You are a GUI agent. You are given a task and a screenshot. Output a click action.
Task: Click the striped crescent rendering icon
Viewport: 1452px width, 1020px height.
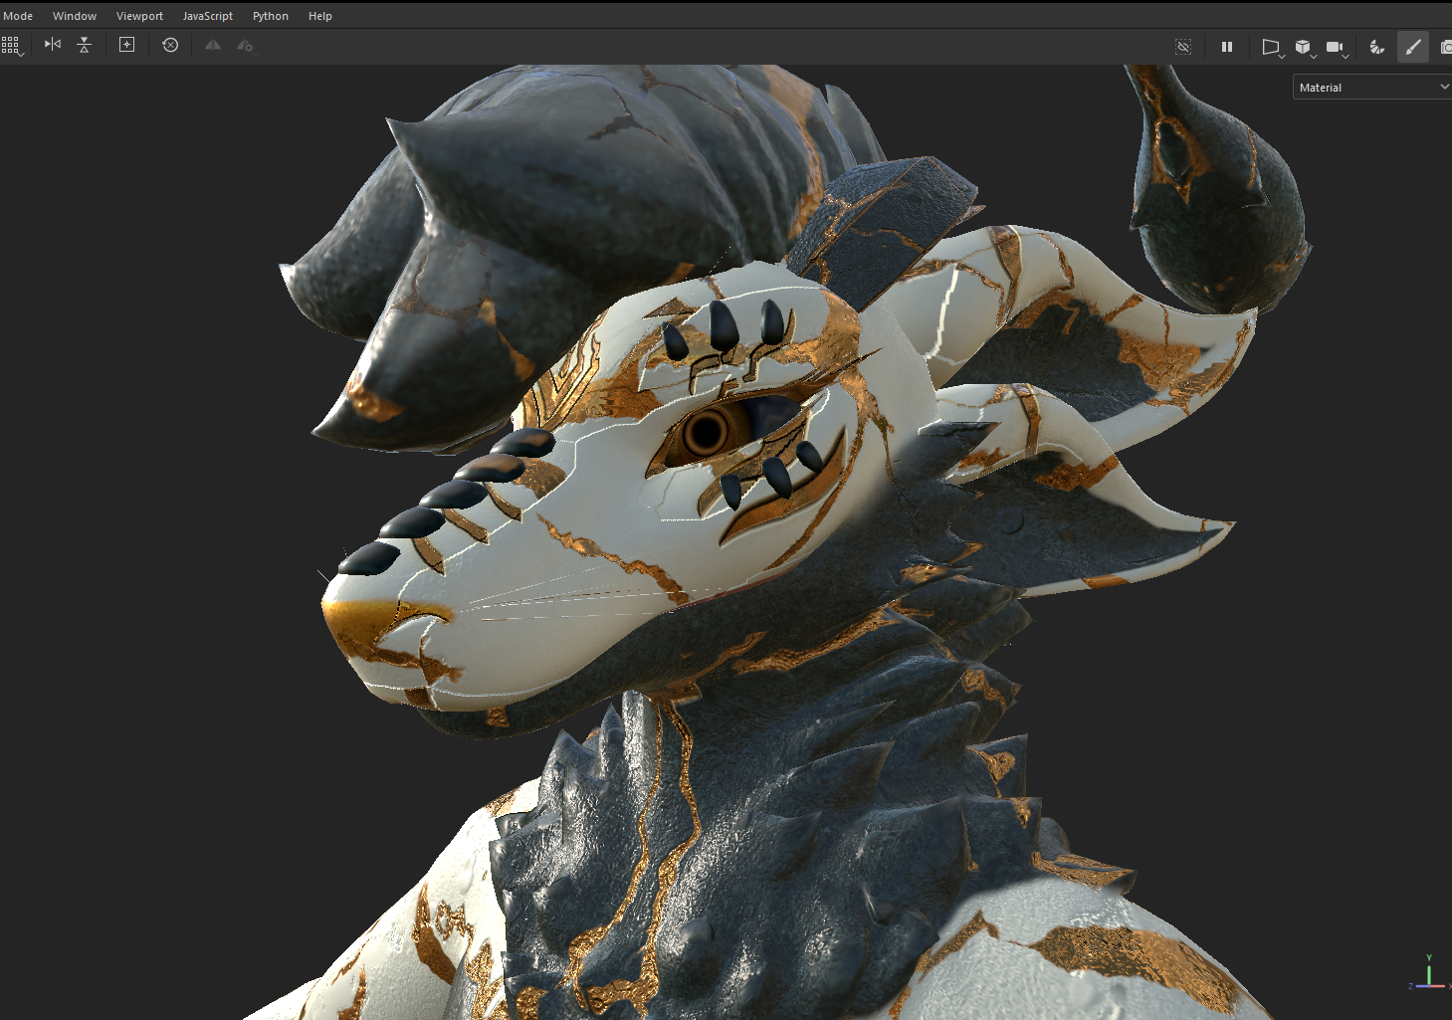[x=1377, y=47]
